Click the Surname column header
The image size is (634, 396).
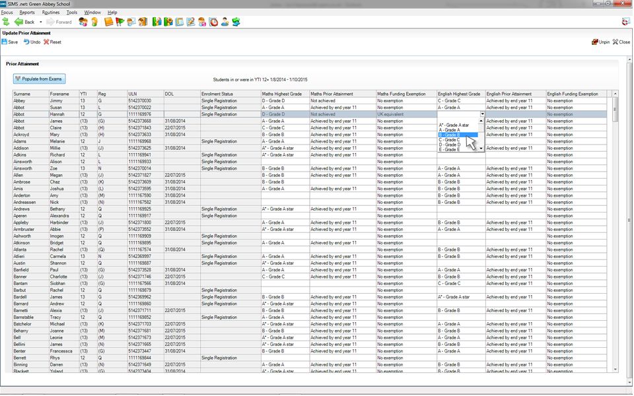[31, 94]
